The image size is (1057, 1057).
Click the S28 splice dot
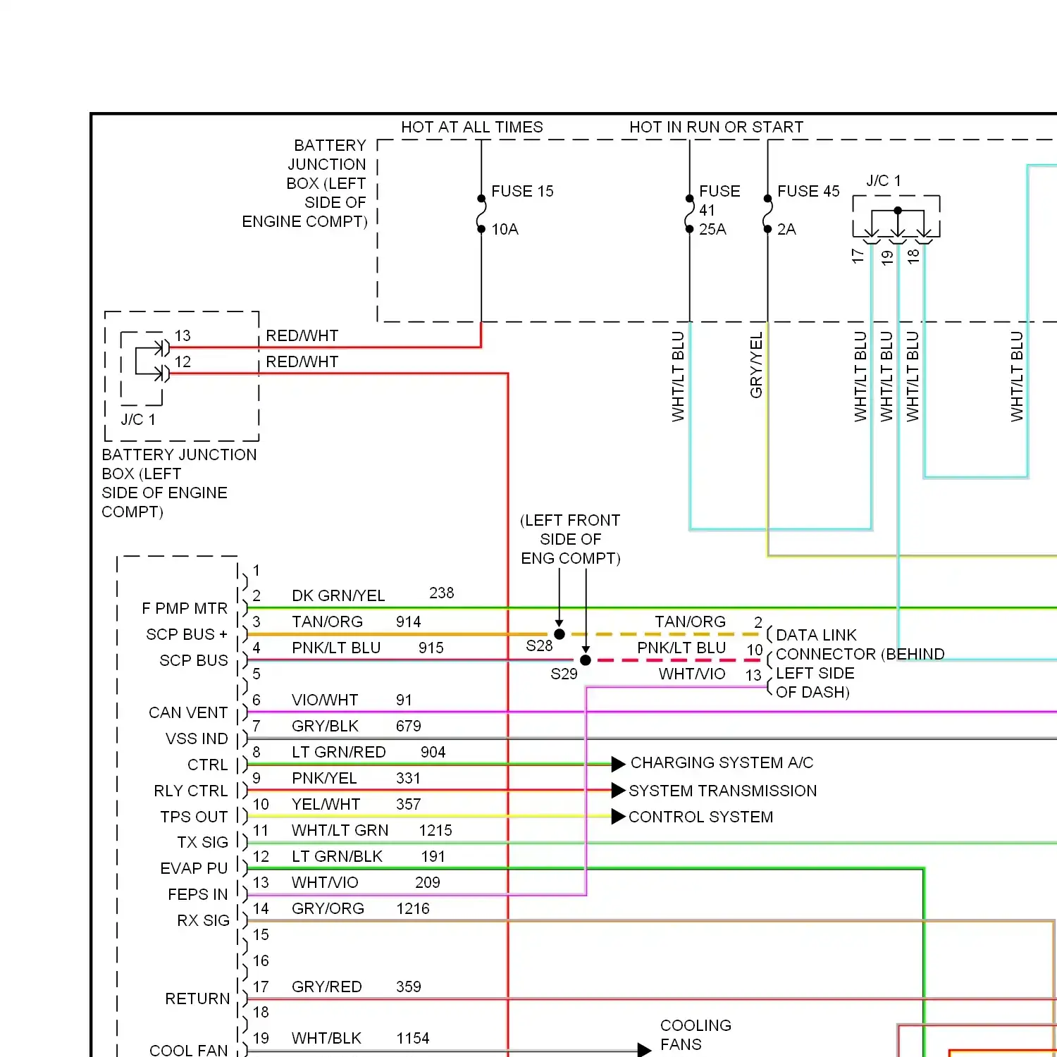(x=560, y=634)
